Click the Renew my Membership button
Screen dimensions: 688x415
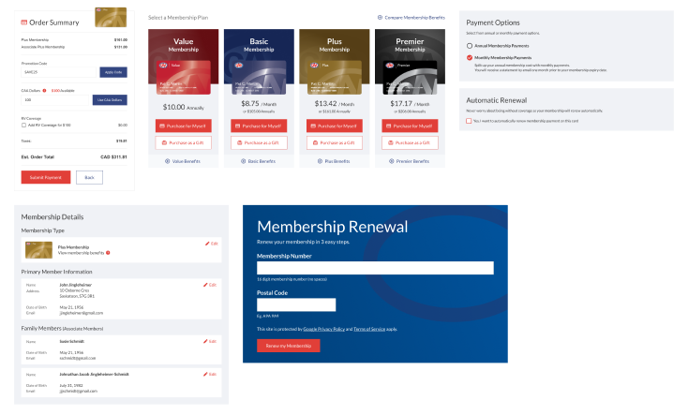coord(289,346)
